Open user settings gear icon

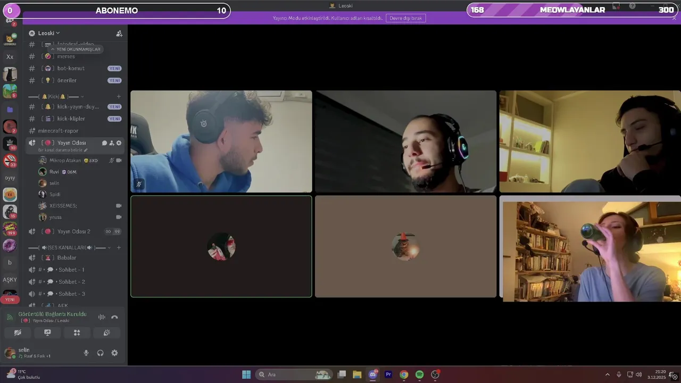[x=114, y=353]
